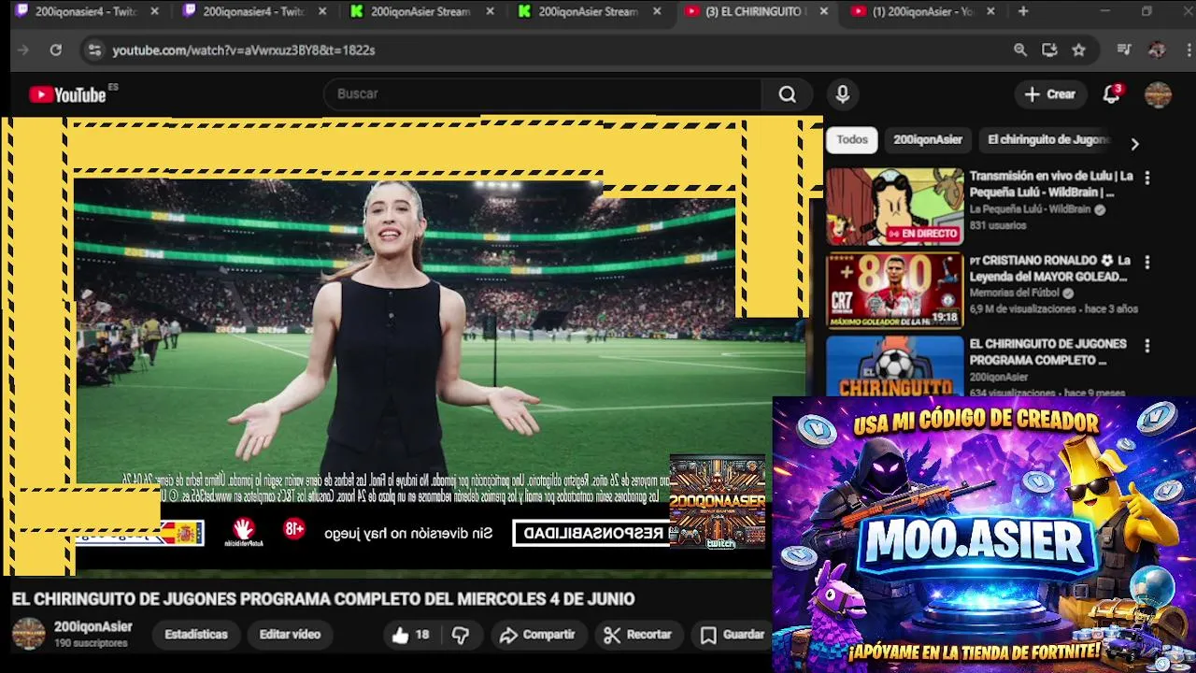Click the Recortar clip button
Image resolution: width=1196 pixels, height=673 pixels.
[x=637, y=635]
